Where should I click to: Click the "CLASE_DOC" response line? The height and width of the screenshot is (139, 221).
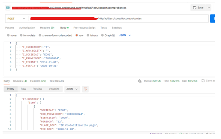pyautogui.click(x=69, y=125)
